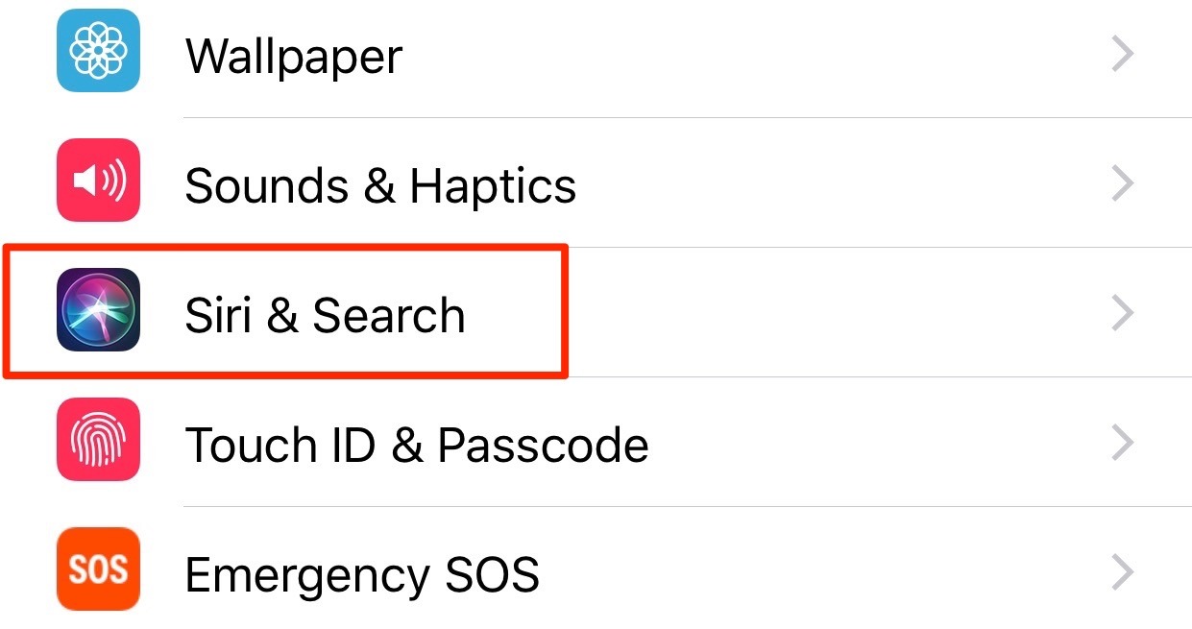The width and height of the screenshot is (1192, 629).
Task: Open the highlighted Siri & Search settings row
Action: pyautogui.click(x=596, y=312)
